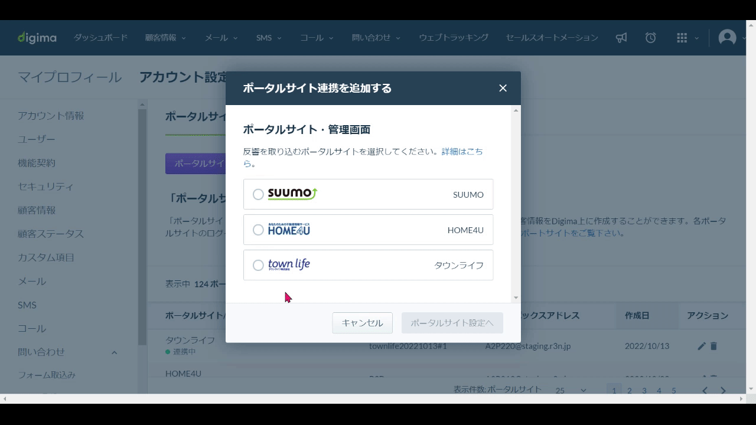Click the ポータルサイト設定へ button
Viewport: 756px width, 425px height.
click(x=452, y=323)
